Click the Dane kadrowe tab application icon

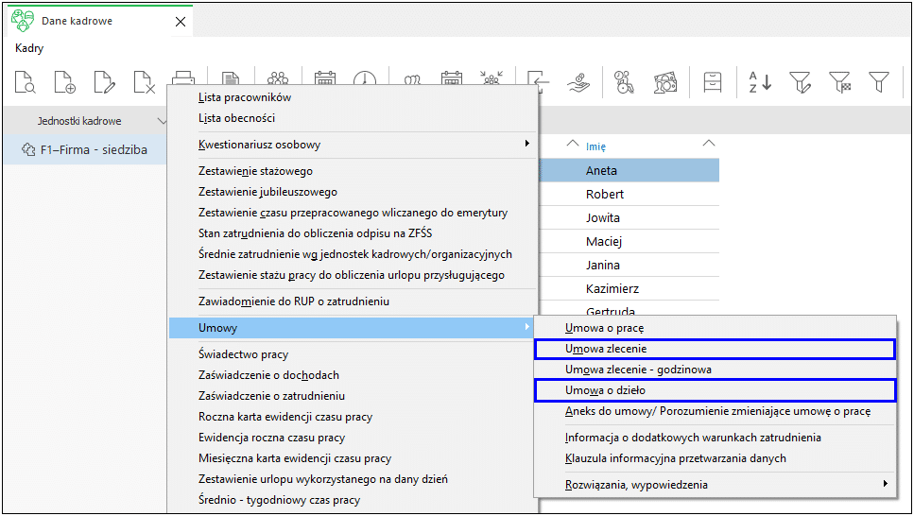point(23,21)
